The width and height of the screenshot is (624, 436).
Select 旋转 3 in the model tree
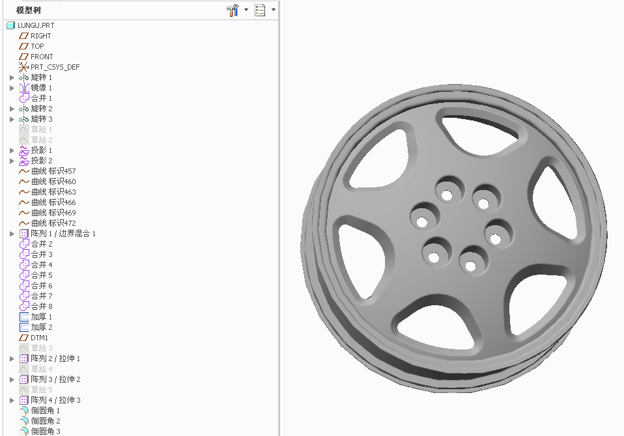click(42, 119)
